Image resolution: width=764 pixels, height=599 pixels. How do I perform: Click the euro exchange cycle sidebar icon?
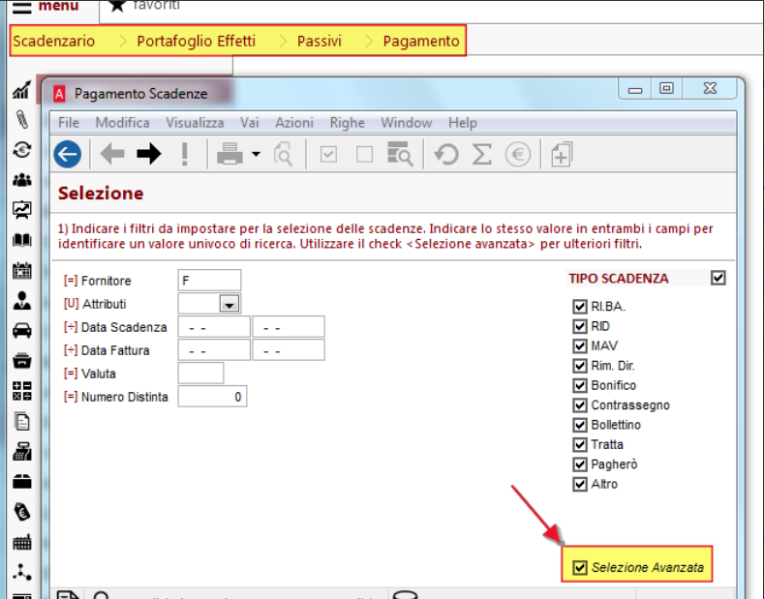tap(22, 150)
